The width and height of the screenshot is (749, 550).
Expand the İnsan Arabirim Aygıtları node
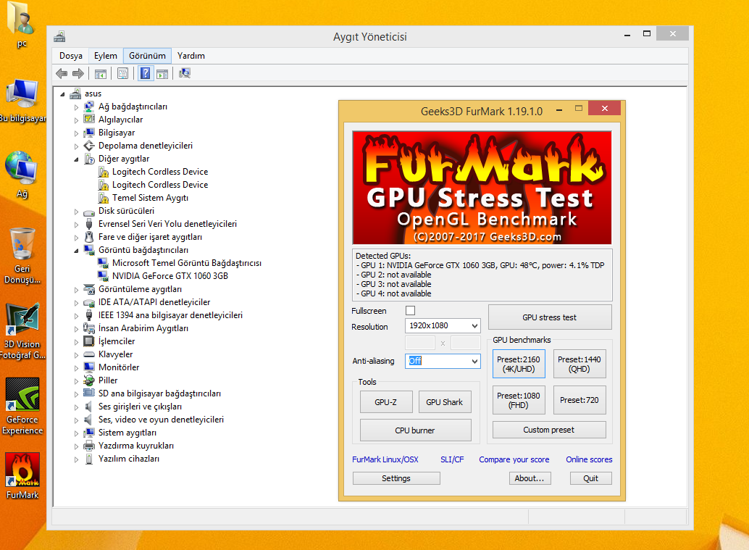(77, 329)
